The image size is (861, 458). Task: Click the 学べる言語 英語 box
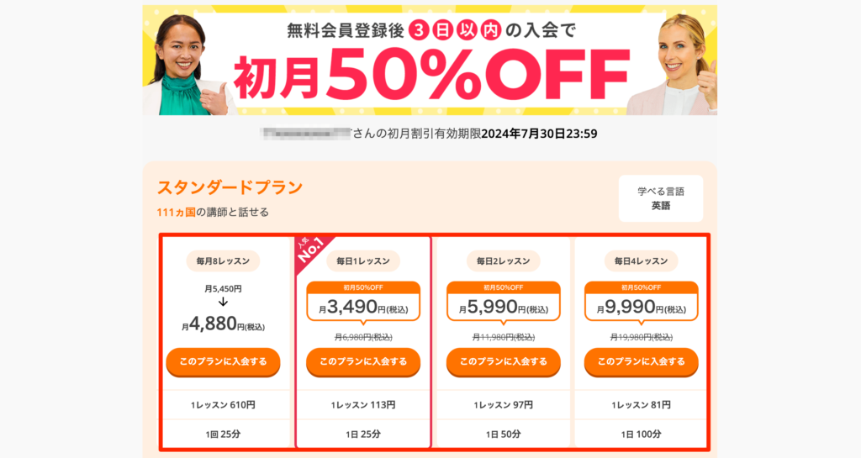click(x=661, y=198)
